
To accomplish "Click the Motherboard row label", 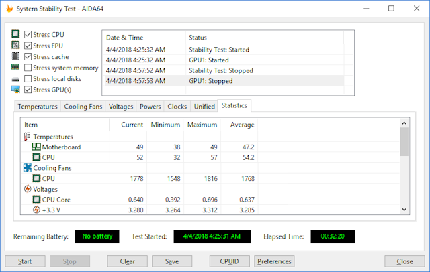I will (61, 147).
